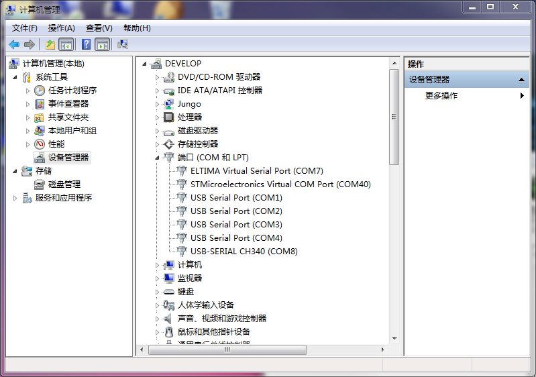The image size is (536, 377).
Task: Expand the IDE ATA/ATAPI 控制器 node
Action: [x=157, y=91]
